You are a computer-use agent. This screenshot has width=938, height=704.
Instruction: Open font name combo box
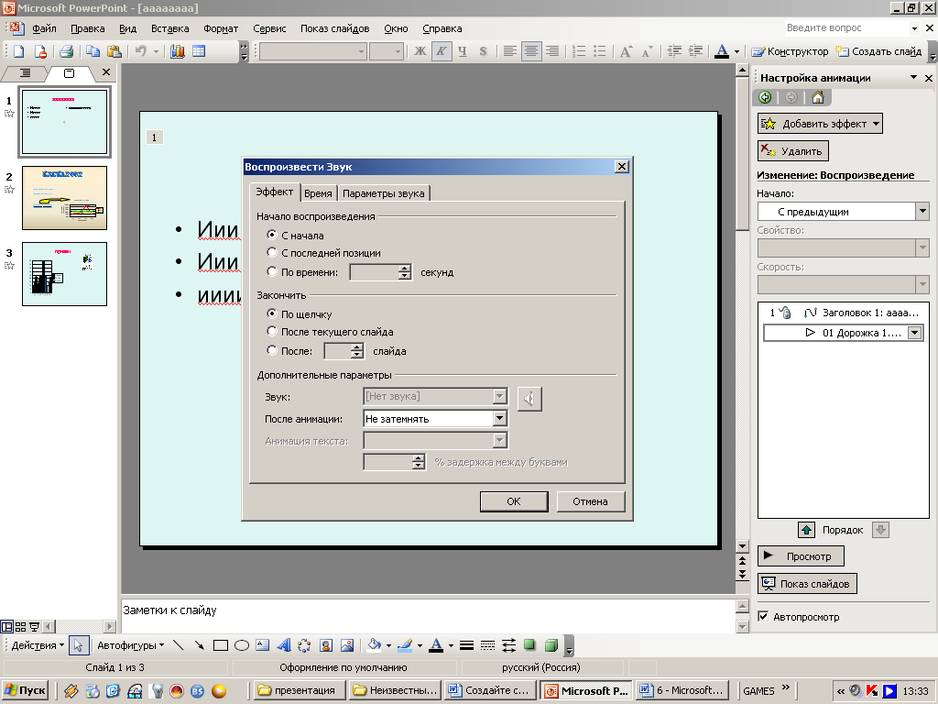[x=361, y=51]
